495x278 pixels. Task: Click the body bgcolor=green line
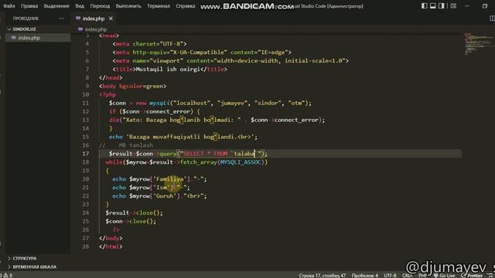tap(132, 86)
